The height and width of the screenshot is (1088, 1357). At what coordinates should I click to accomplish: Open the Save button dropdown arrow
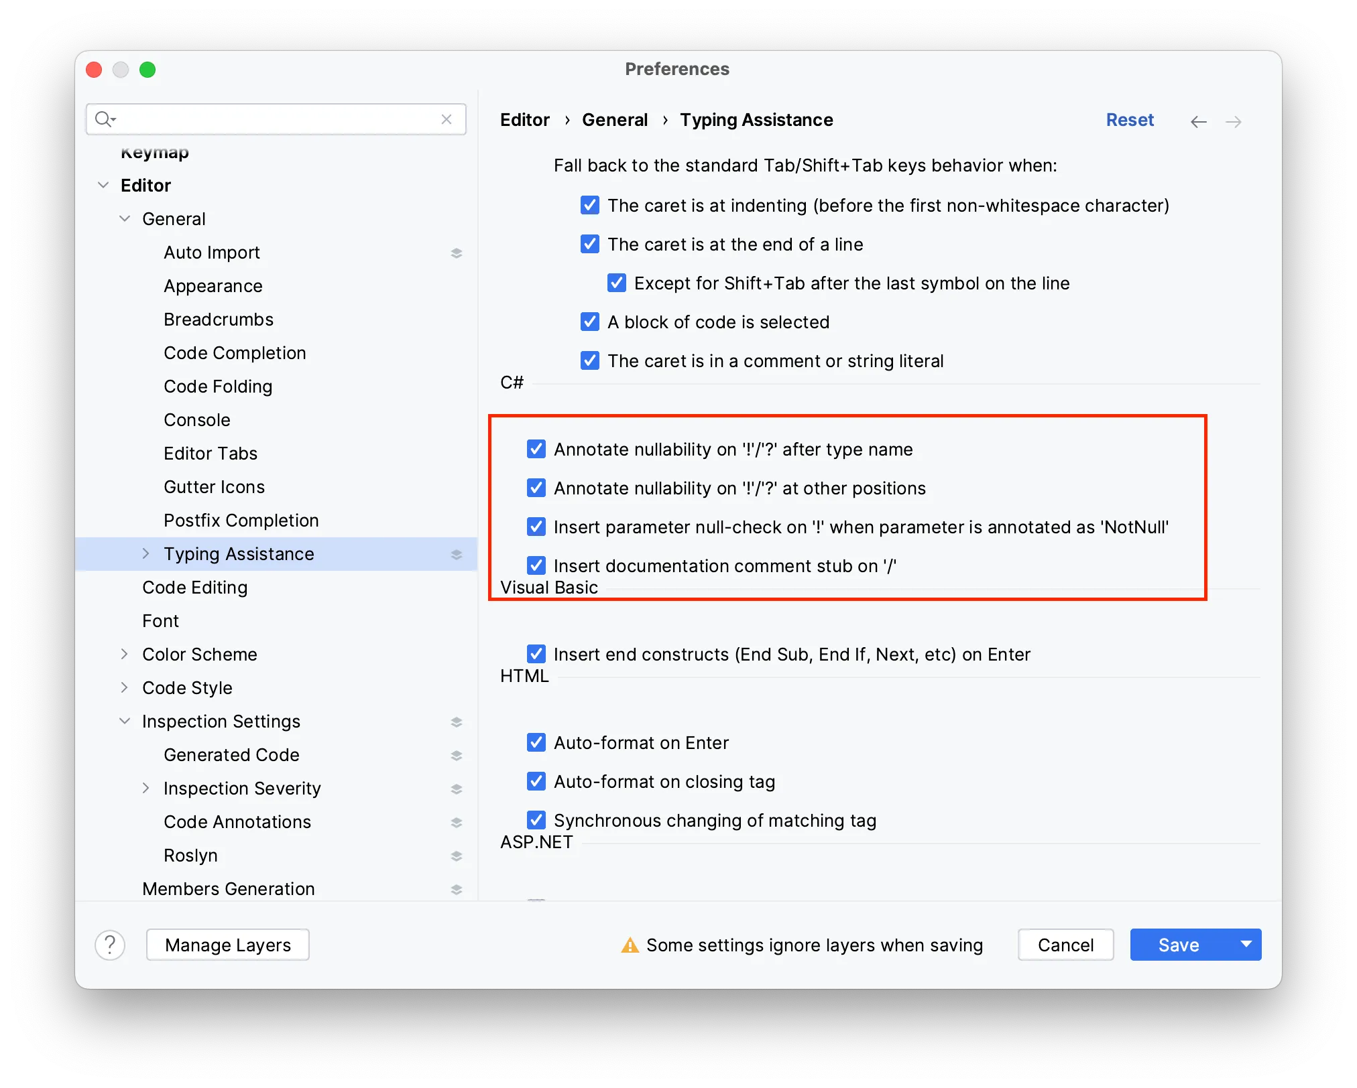click(x=1246, y=945)
